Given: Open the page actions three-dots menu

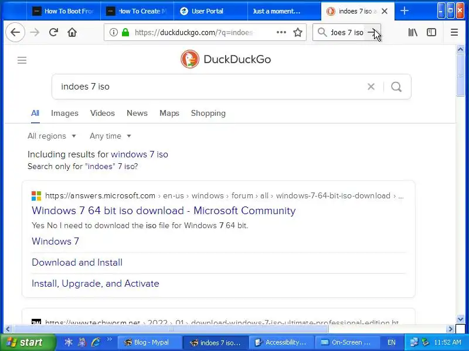Looking at the screenshot, I should click(x=281, y=32).
